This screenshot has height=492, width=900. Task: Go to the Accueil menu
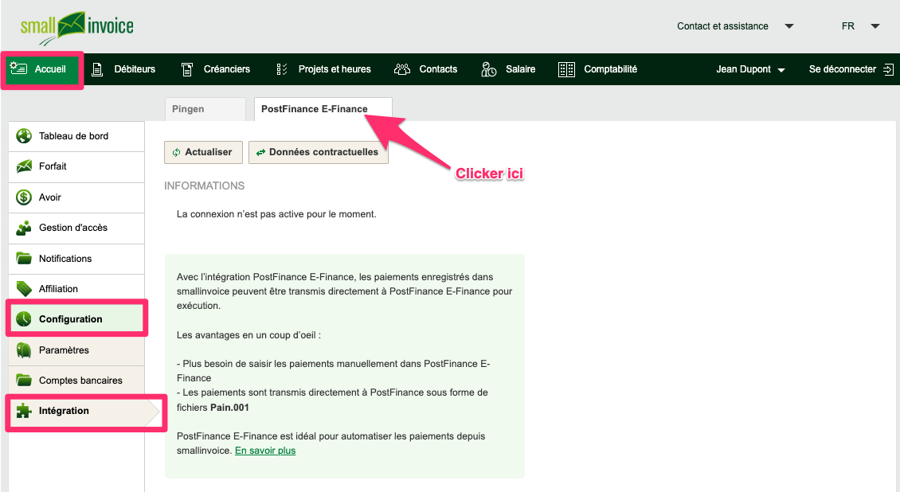pos(42,69)
